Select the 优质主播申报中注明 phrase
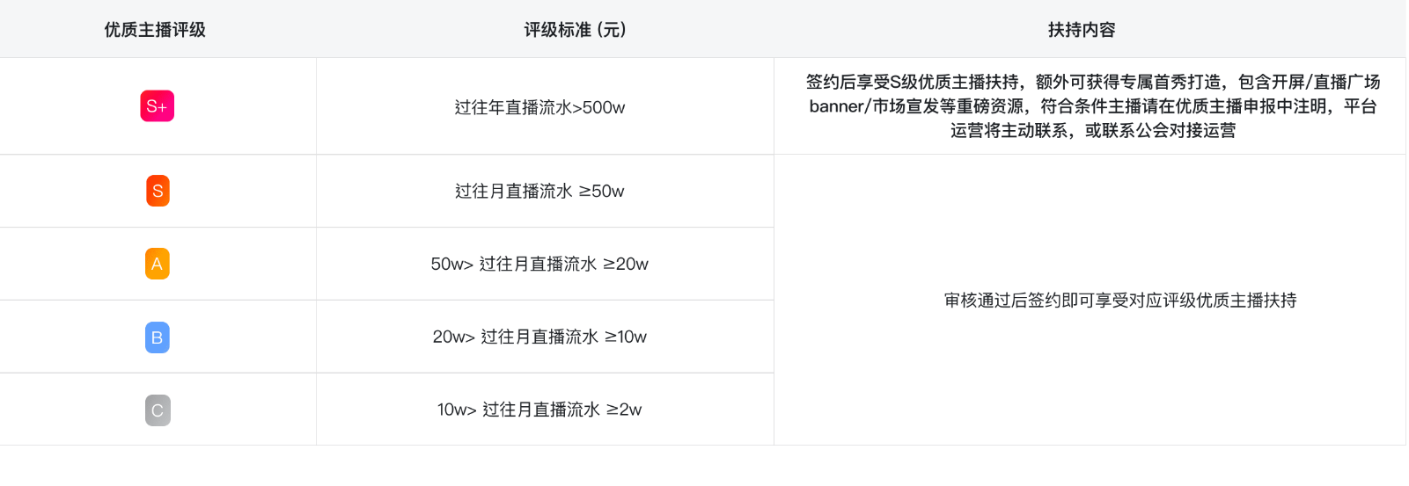 coord(1250,106)
